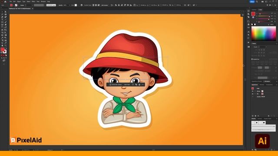The width and height of the screenshot is (278, 156).
Task: Select the Hand tool
Action: click(x=2, y=45)
